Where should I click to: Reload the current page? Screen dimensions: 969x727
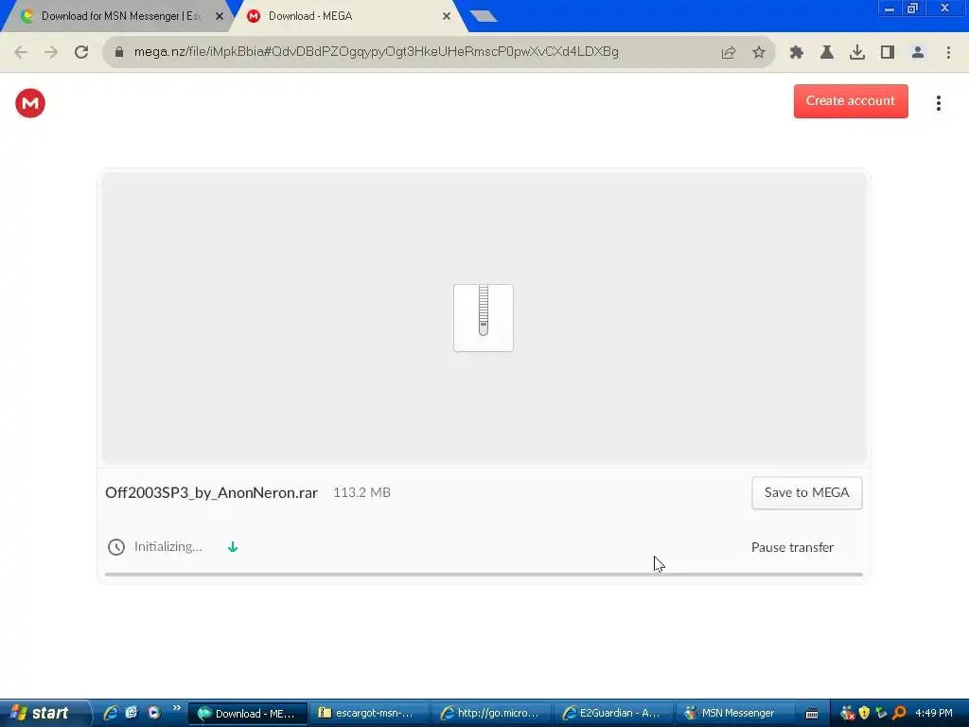click(x=81, y=52)
